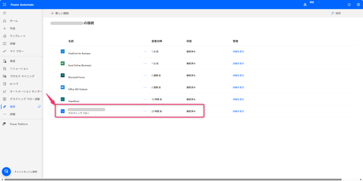Click OneDrive for Business connector icon
The image size is (363, 181).
(x=62, y=51)
